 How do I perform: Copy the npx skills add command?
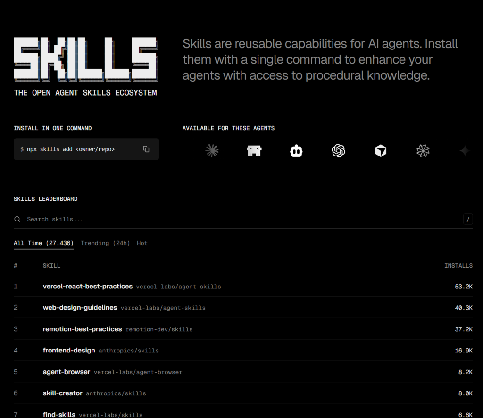pos(146,149)
